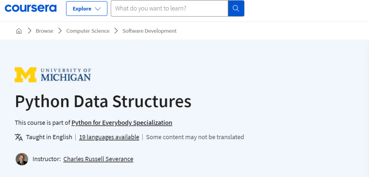The height and width of the screenshot is (177, 369).
Task: Click the University of Michigan logo
Action: tap(53, 74)
